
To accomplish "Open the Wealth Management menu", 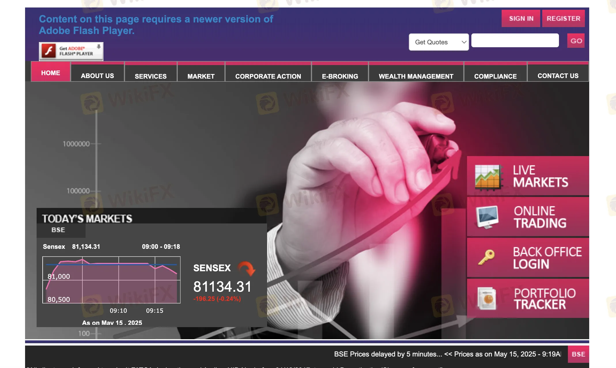I will pos(416,76).
